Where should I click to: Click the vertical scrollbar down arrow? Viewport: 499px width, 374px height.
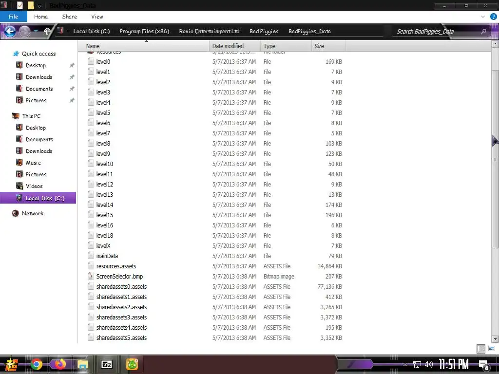[495, 339]
